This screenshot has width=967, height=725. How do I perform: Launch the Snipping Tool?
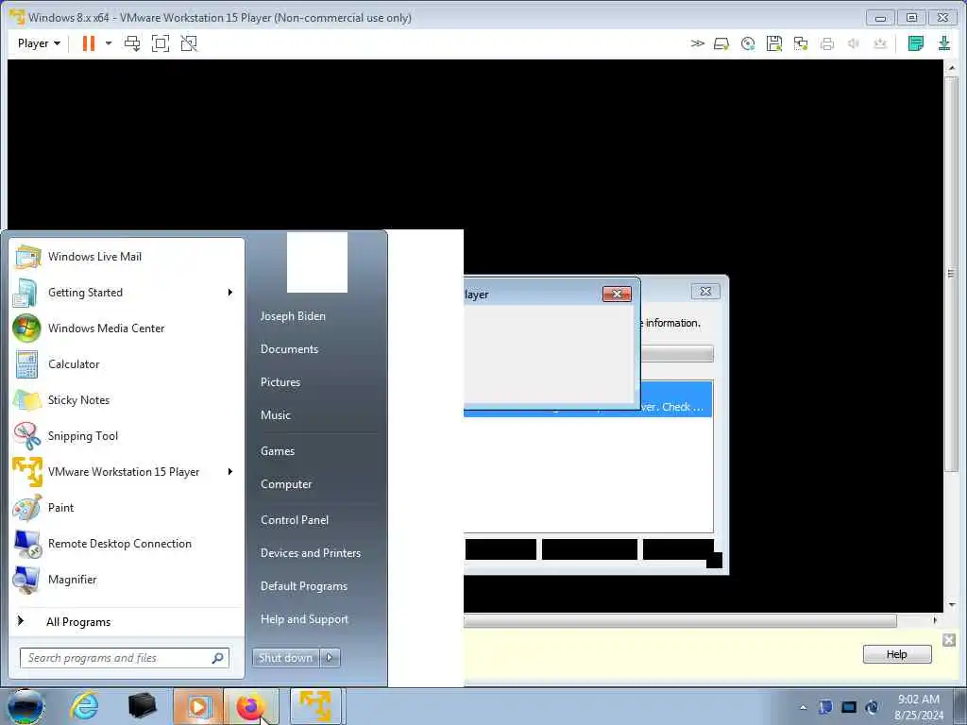127,436
